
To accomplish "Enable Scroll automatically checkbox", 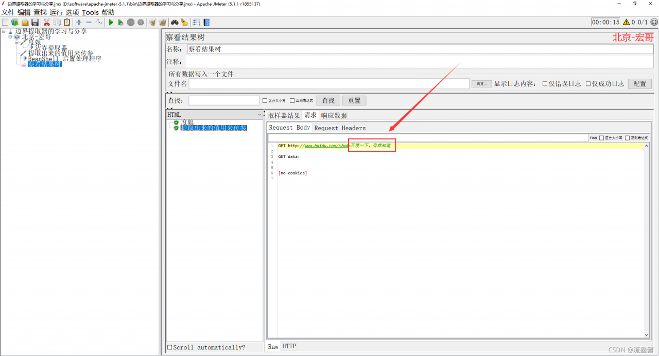I will (x=170, y=347).
